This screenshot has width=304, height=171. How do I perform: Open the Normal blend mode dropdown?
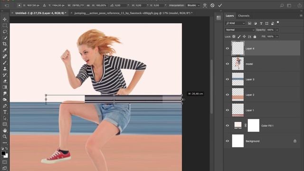point(240,30)
